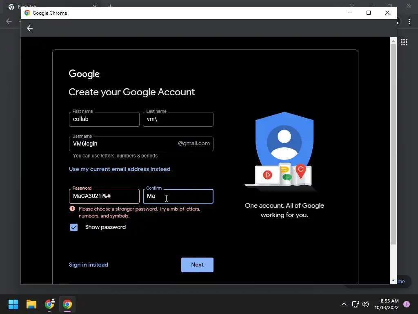Screen dimensions: 418x314
Task: Click the Confirm password field
Action: tap(178, 196)
